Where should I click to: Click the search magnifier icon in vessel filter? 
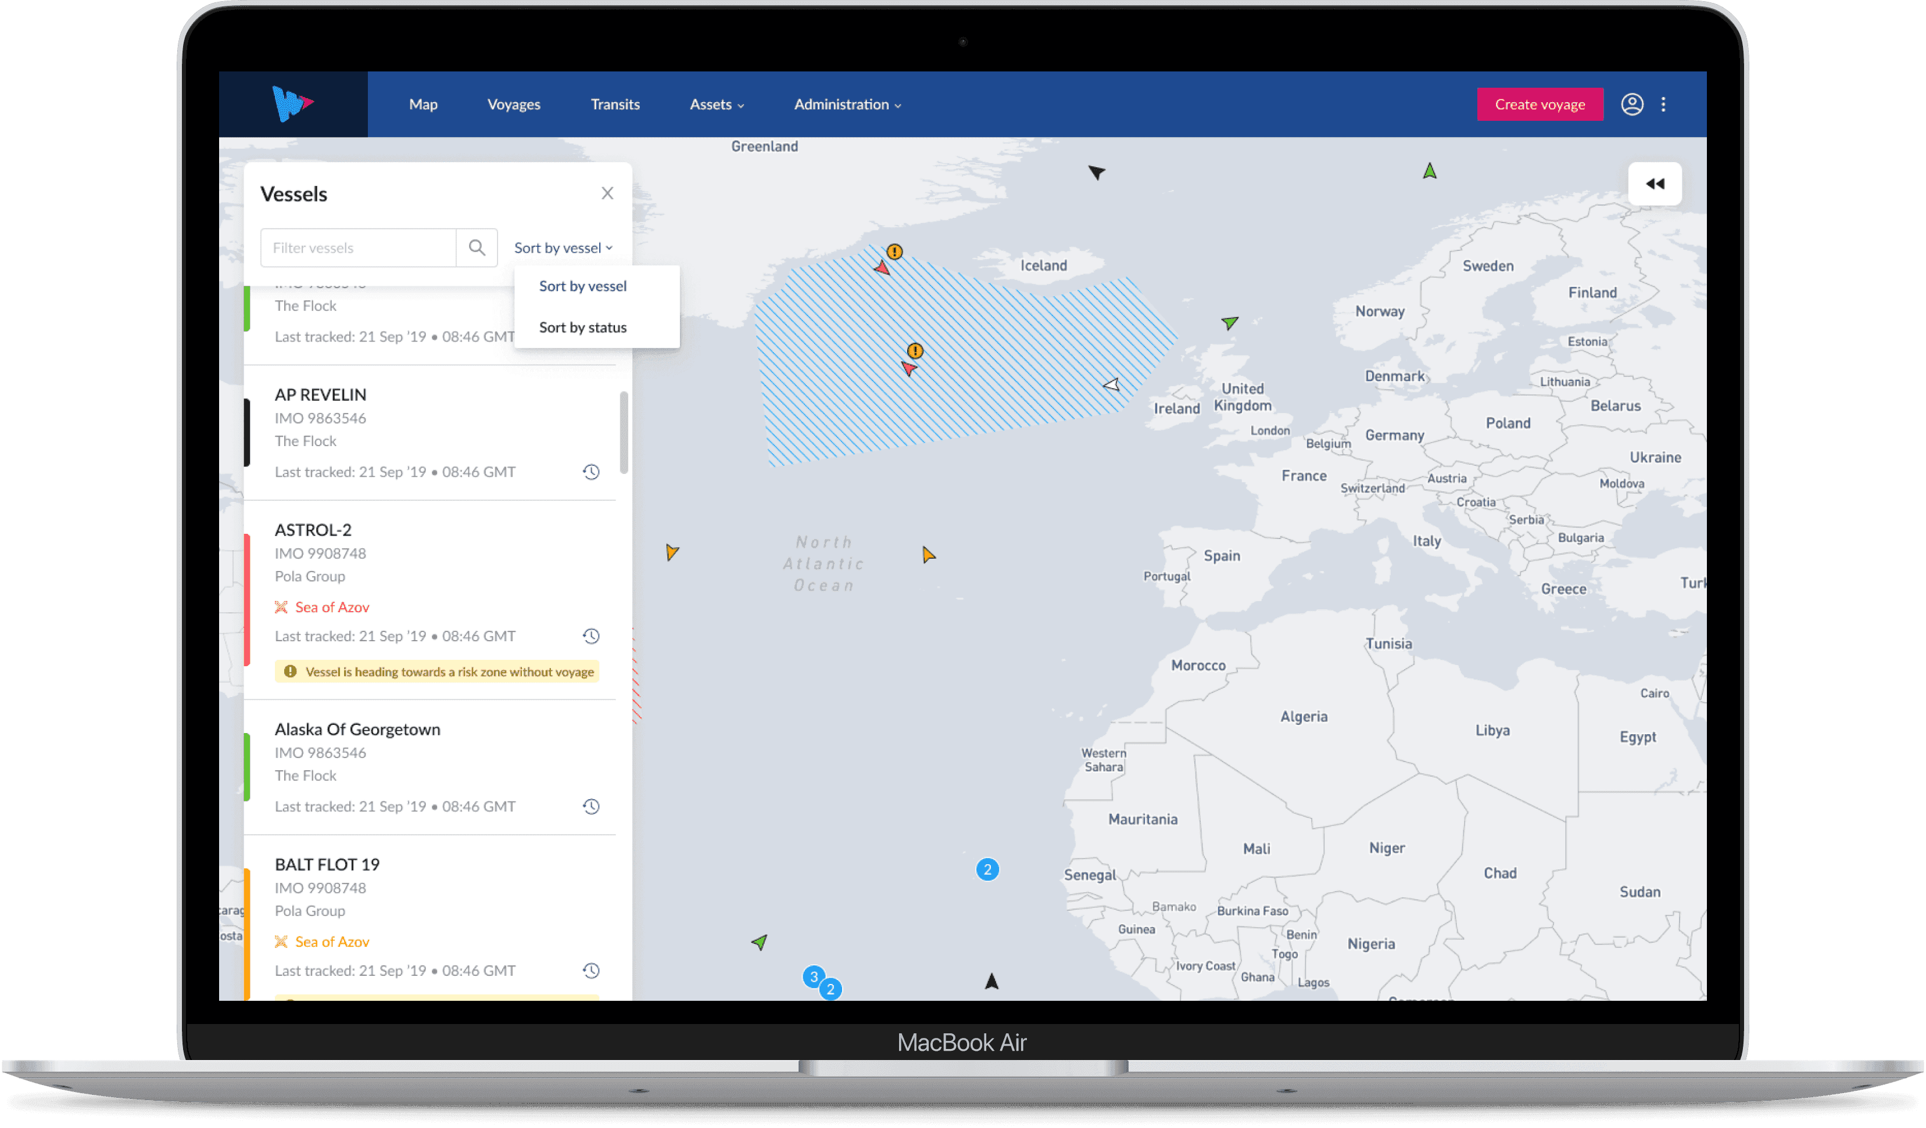[x=477, y=247]
